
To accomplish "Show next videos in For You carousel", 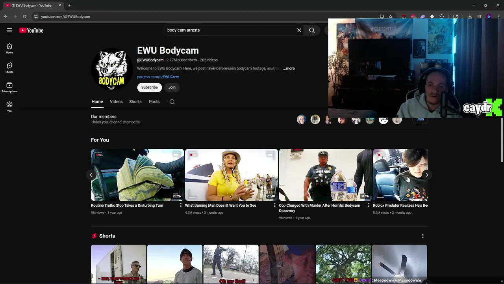I will (x=427, y=175).
